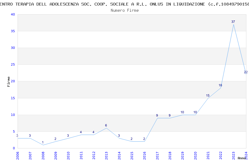Click the 2023 peak point labeled 37
The width and height of the screenshot is (249, 161).
pyautogui.click(x=233, y=24)
